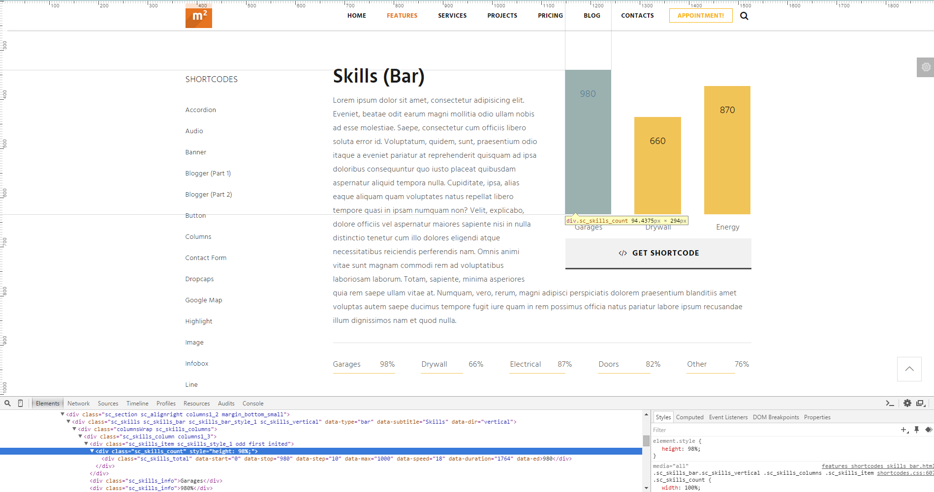Click the DevTools inspect element magnifier icon
This screenshot has height=492, width=934.
pyautogui.click(x=7, y=403)
